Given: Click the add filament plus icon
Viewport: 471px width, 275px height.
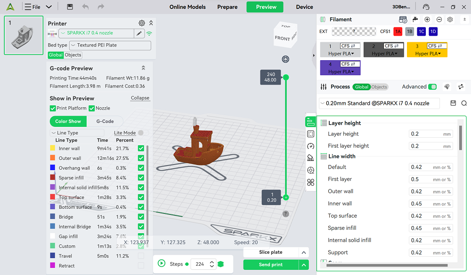Looking at the screenshot, I should click(427, 20).
